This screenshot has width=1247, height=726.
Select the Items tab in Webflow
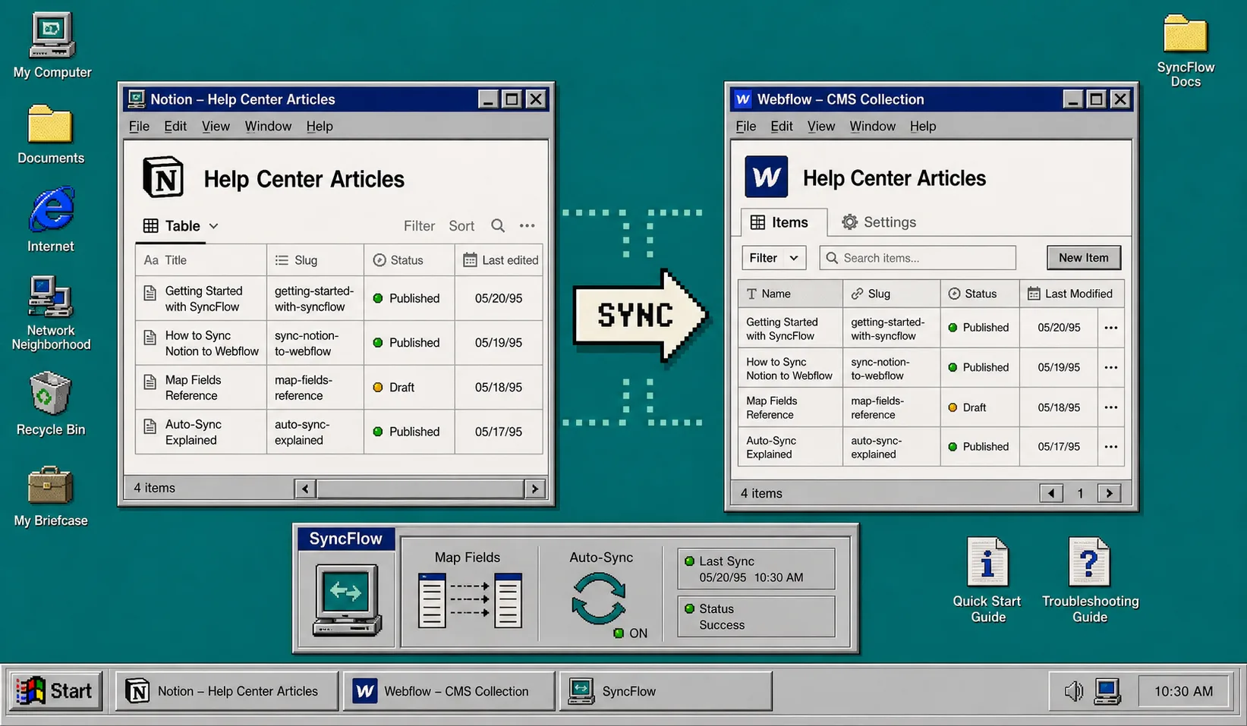pyautogui.click(x=783, y=222)
